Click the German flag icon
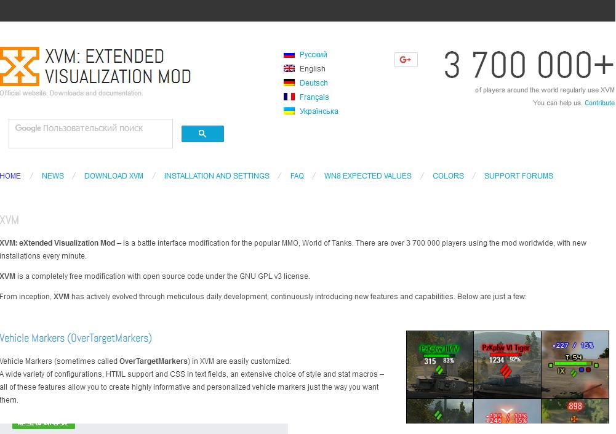This screenshot has height=434, width=616. 289,83
